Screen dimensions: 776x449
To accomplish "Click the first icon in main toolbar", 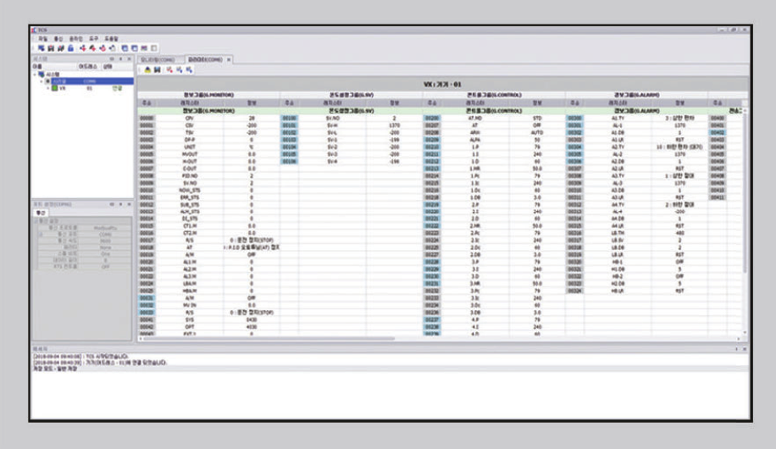I will pos(41,48).
